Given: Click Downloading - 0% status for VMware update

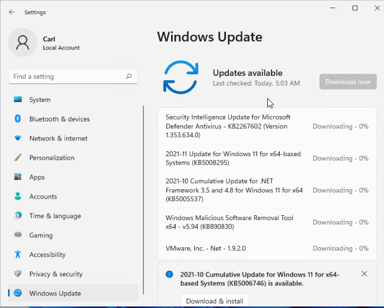Looking at the screenshot, I should [341, 248].
